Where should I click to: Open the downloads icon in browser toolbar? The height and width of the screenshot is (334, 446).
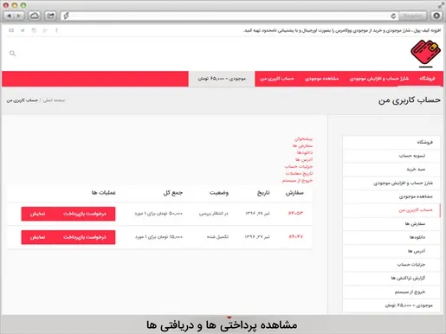coord(436,16)
